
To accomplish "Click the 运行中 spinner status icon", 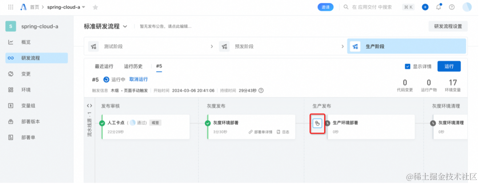I will [106, 80].
